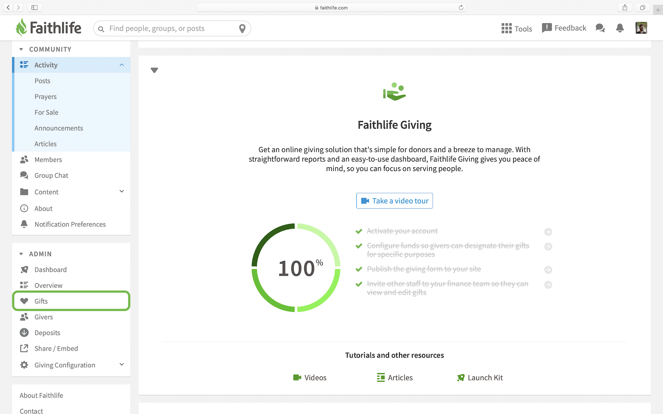Open the Contact link

point(31,411)
